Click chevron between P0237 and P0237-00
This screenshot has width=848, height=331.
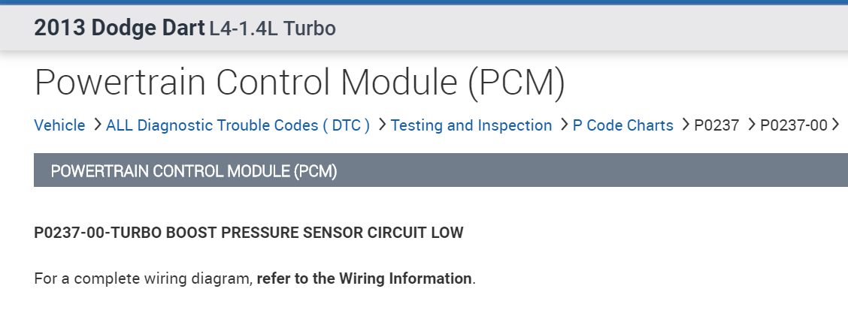(751, 125)
